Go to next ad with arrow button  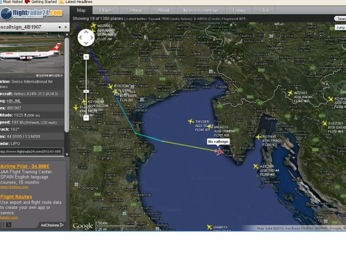click(x=9, y=225)
